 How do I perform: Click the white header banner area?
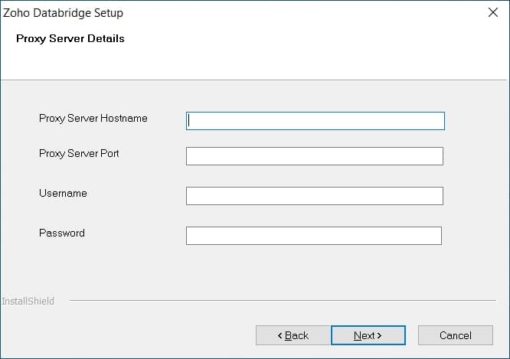click(x=306, y=54)
